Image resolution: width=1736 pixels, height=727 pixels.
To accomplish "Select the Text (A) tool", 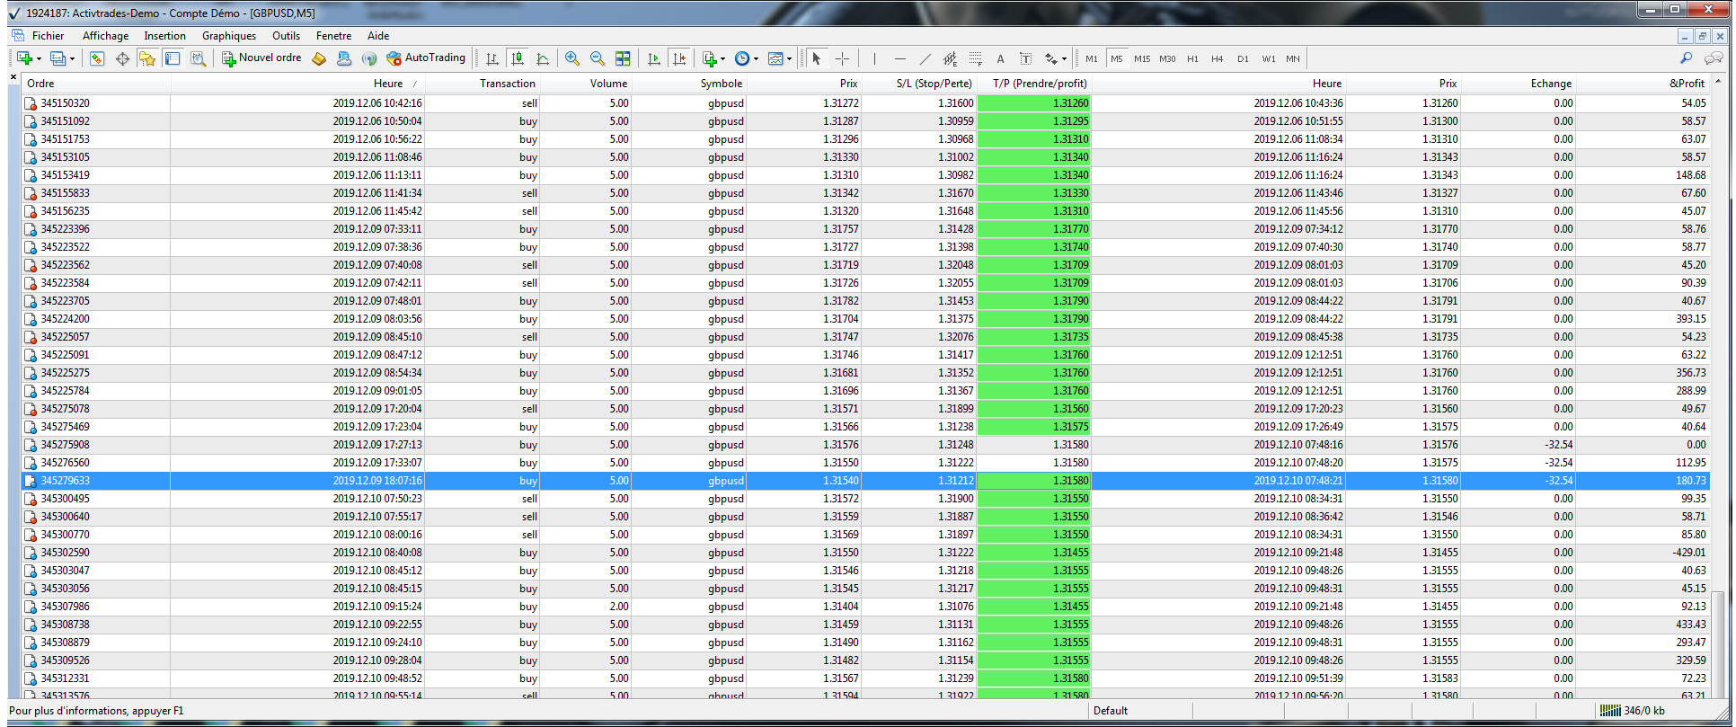I will click(1000, 58).
